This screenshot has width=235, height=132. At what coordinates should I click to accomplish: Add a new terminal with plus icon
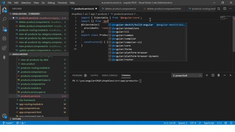point(207,75)
